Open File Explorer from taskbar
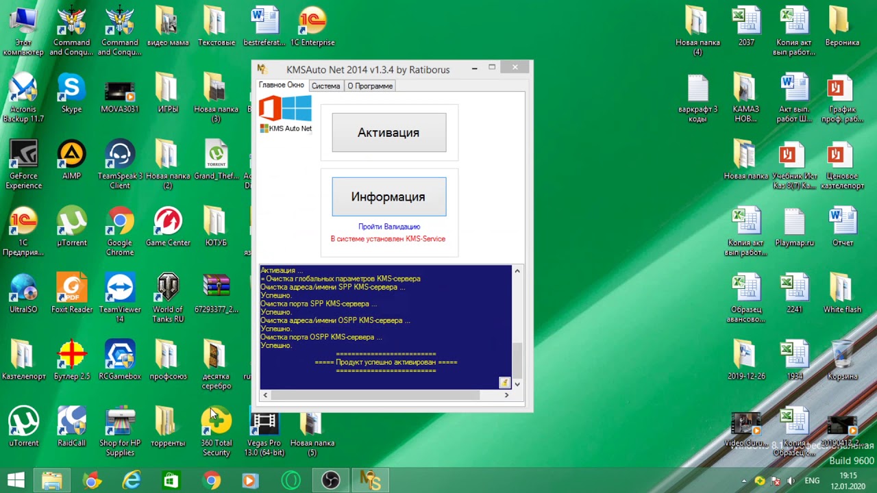Image resolution: width=877 pixels, height=493 pixels. pos(52,481)
